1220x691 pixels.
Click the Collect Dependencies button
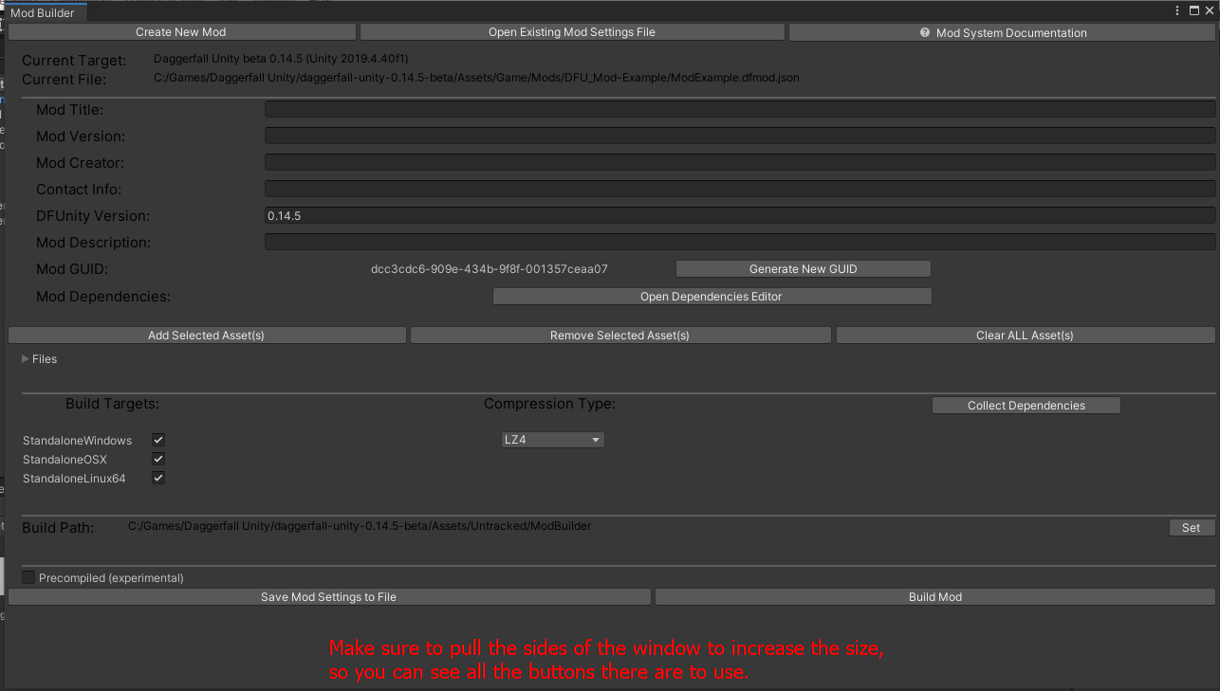1026,406
